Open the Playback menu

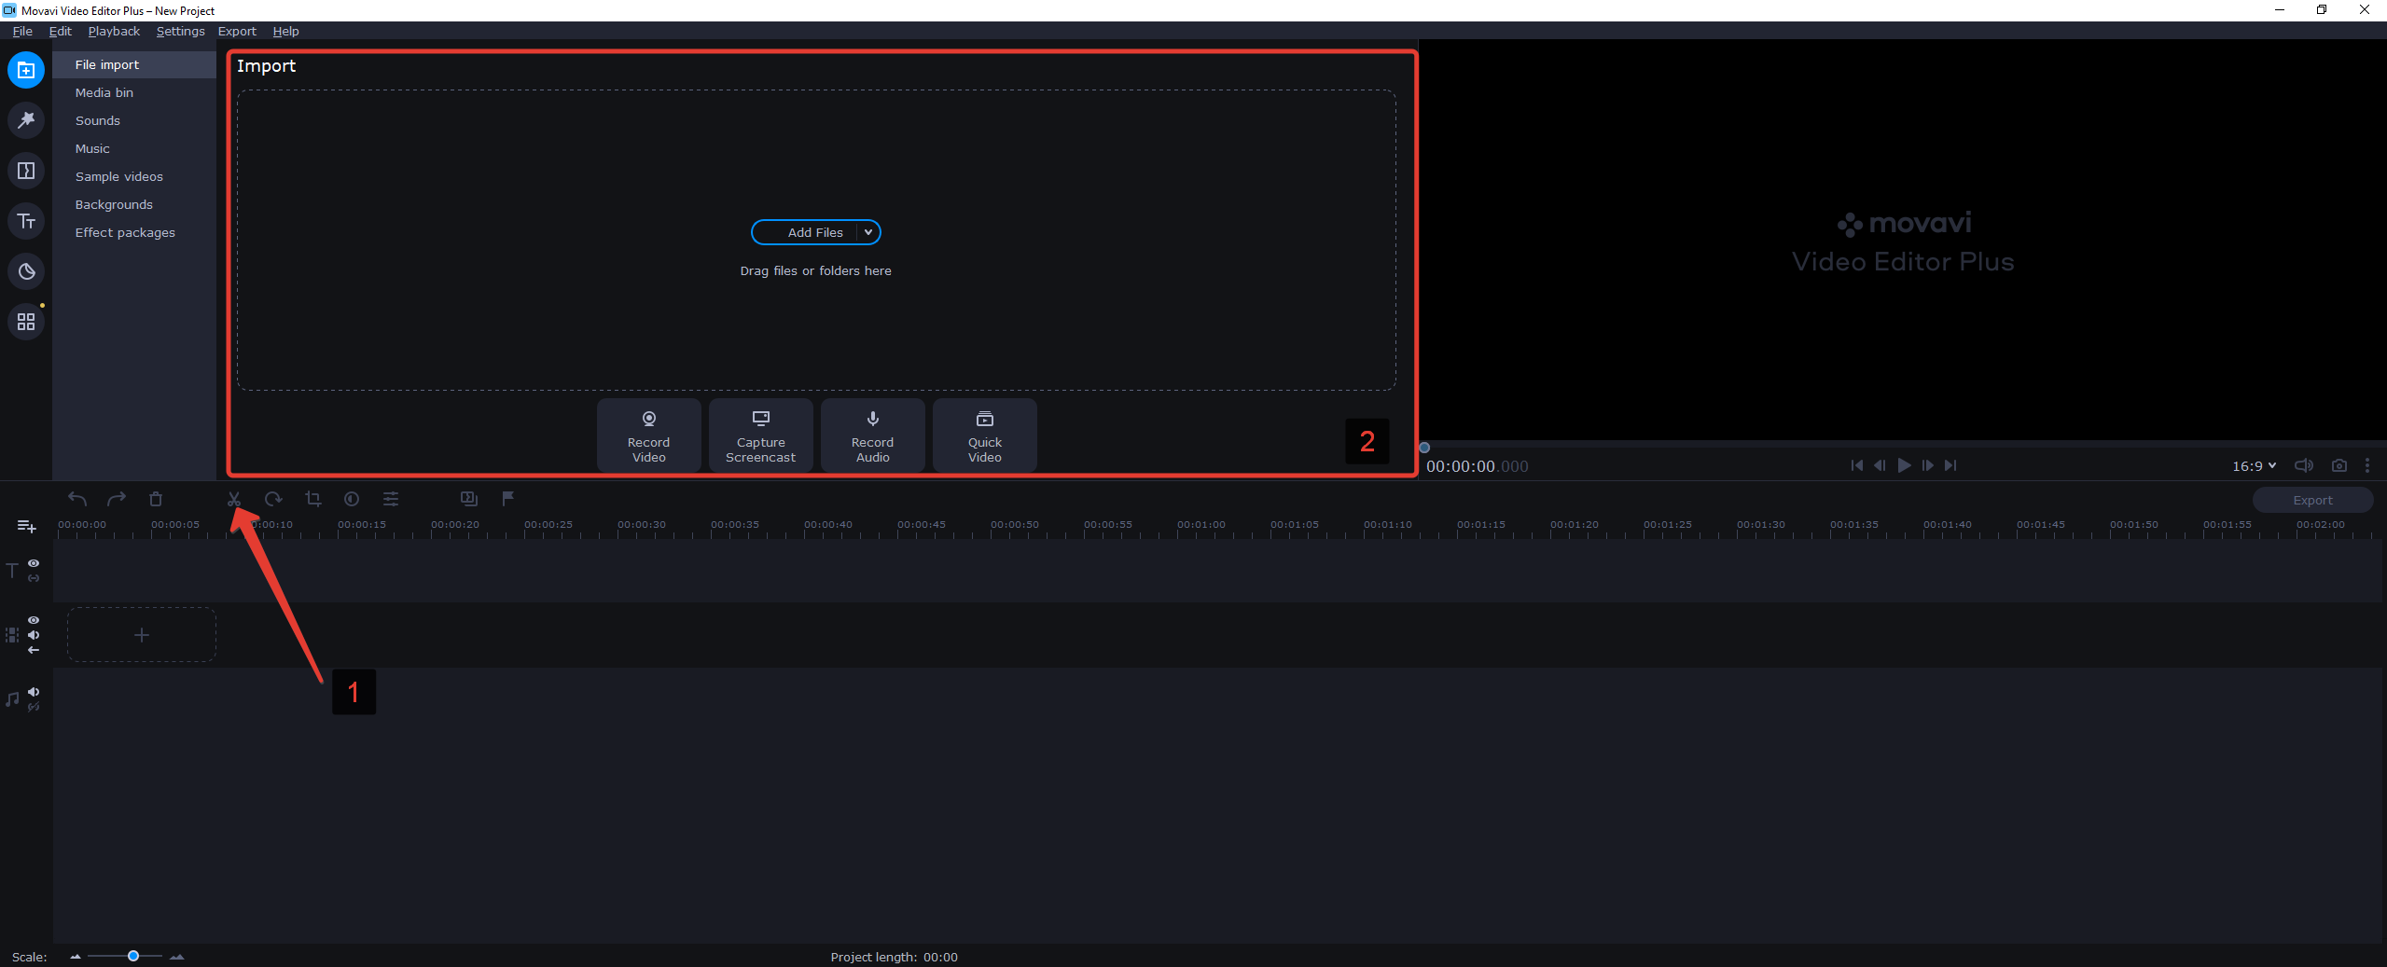[114, 31]
